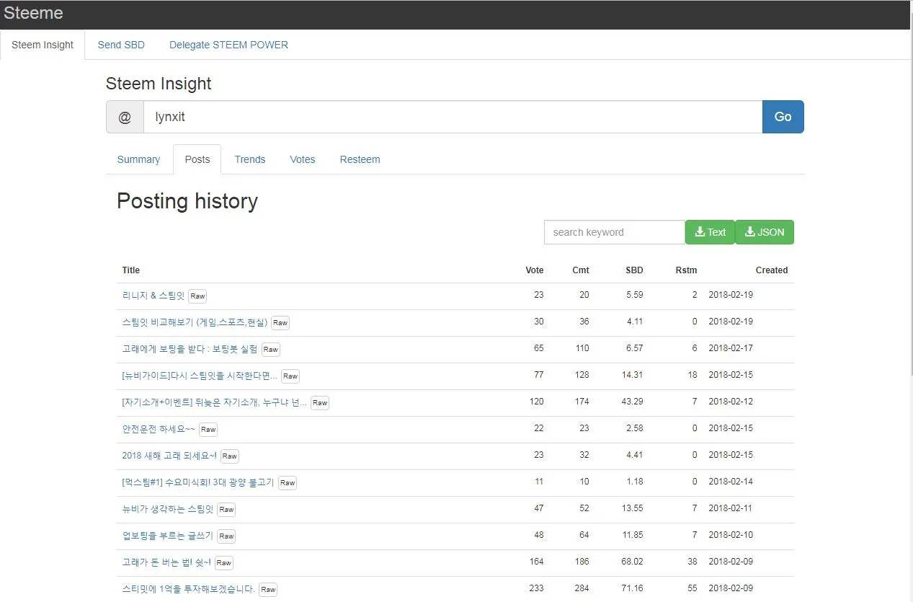Show Raw for '스티밋에 1억을 투자해보겠습니다.' post
Viewport: 913px width, 602px height.
coord(268,590)
